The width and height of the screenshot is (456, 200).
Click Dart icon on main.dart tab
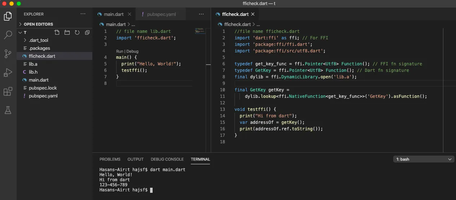tap(100, 14)
